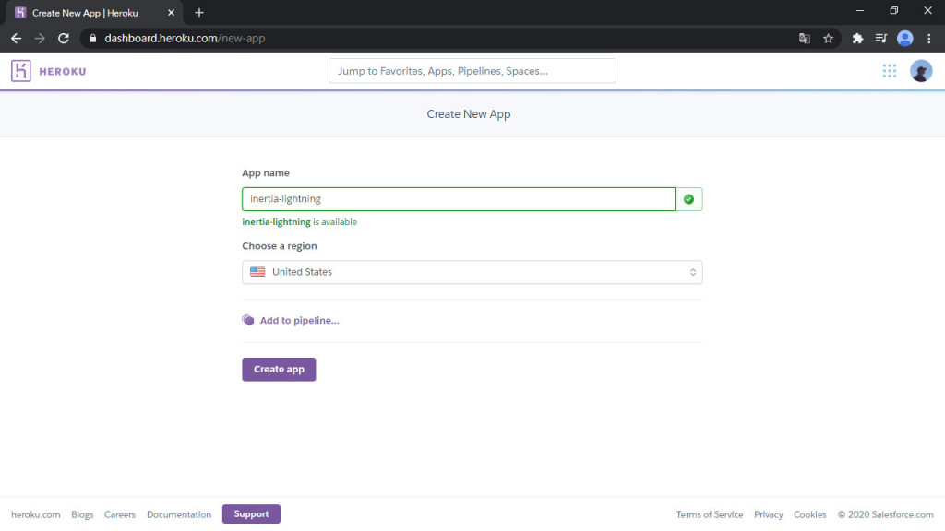Go back with browser back arrow
Viewport: 945px width, 531px height.
tap(17, 39)
